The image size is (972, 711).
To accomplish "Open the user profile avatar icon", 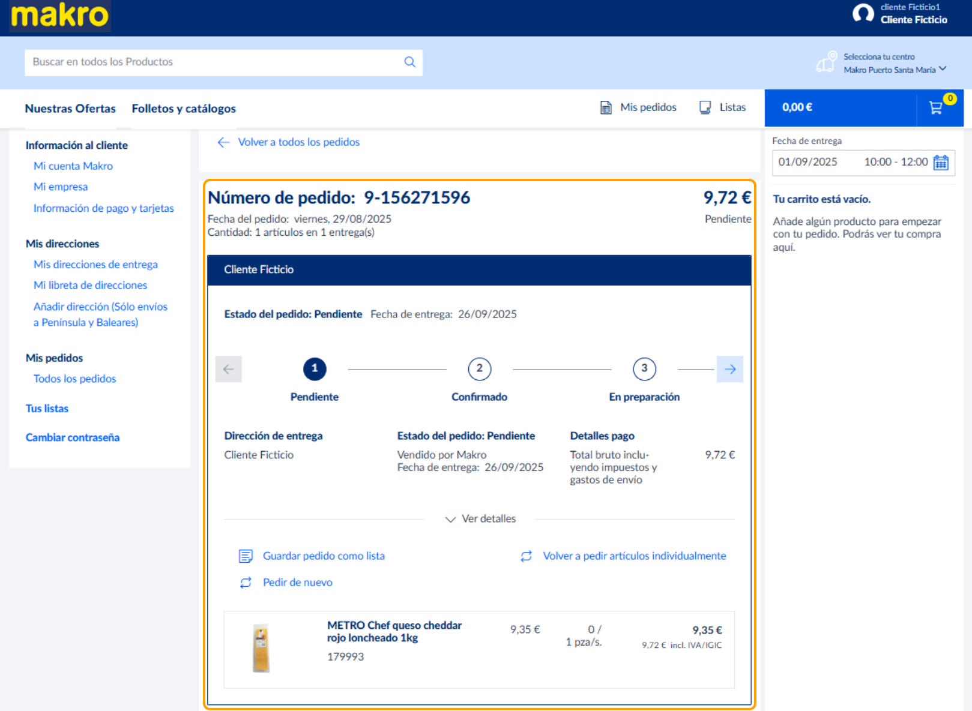I will pos(863,13).
